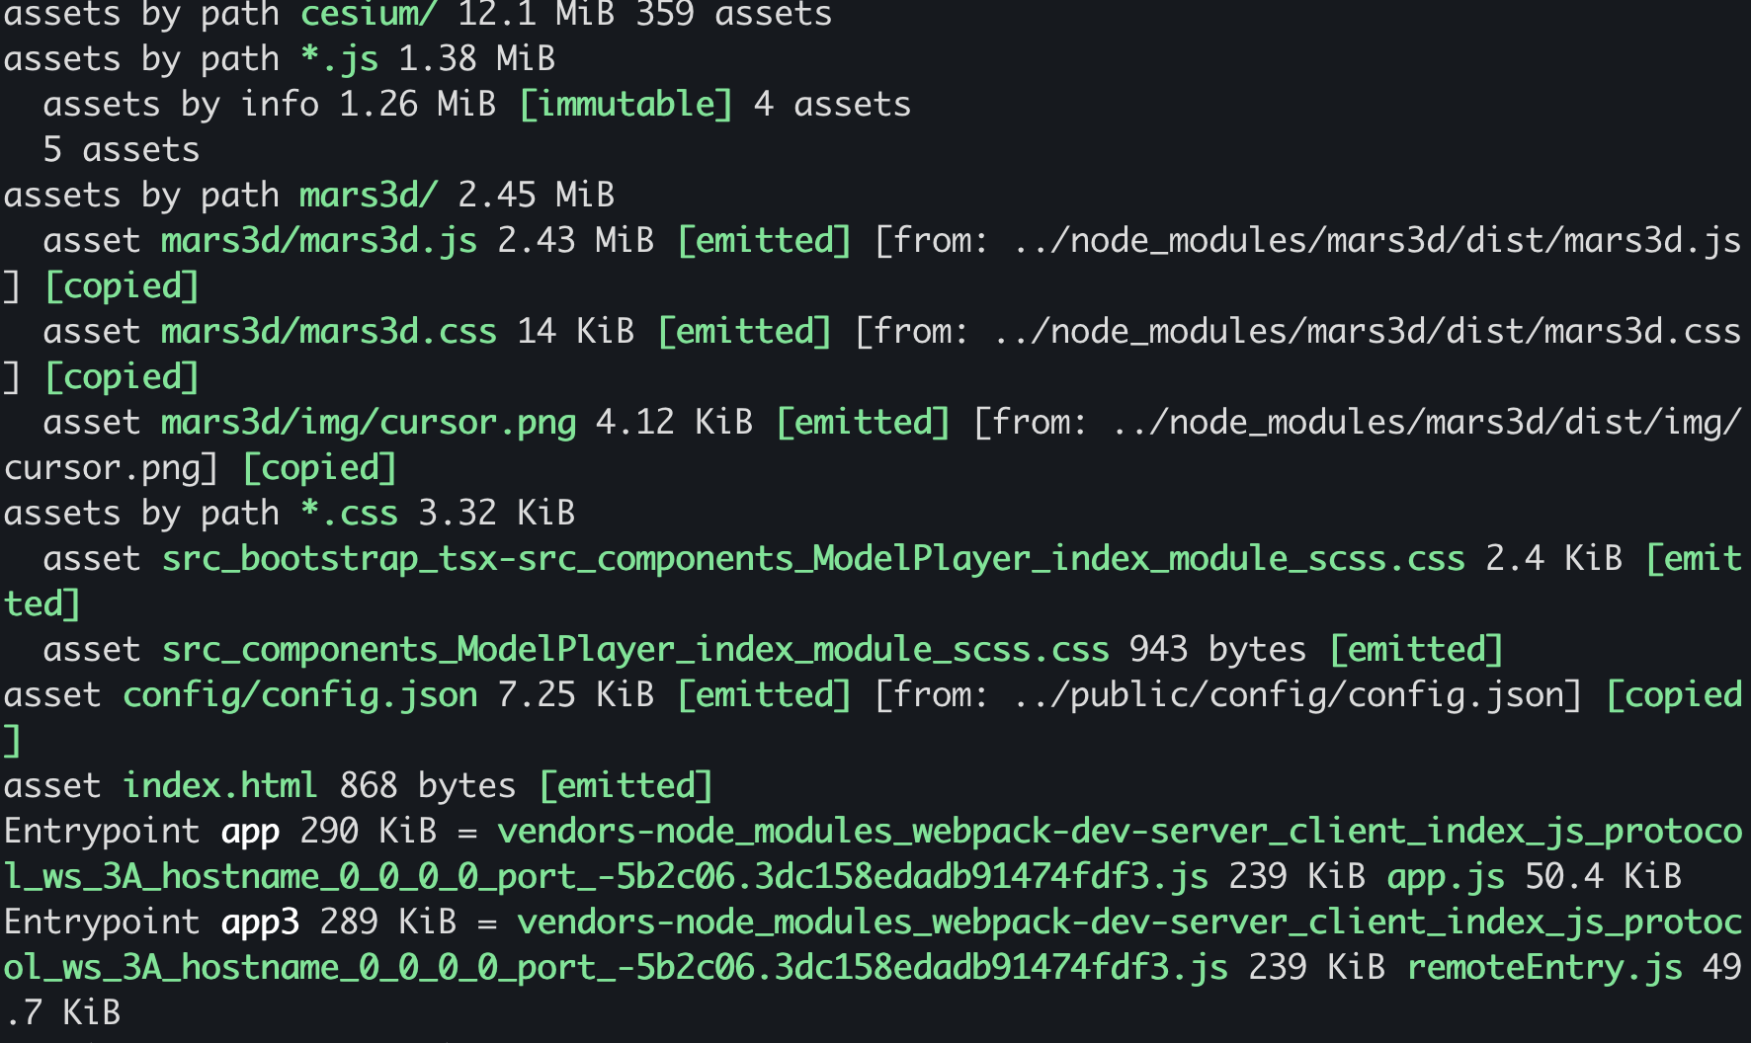Click the '[emitted]' tag after '4.12 KiB'
The height and width of the screenshot is (1043, 1751).
(x=863, y=423)
